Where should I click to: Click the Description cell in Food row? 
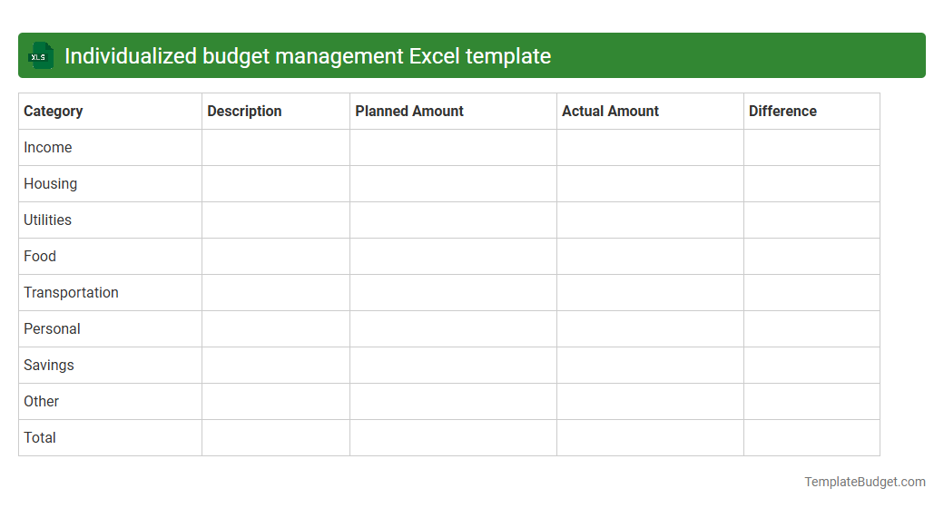coord(276,257)
